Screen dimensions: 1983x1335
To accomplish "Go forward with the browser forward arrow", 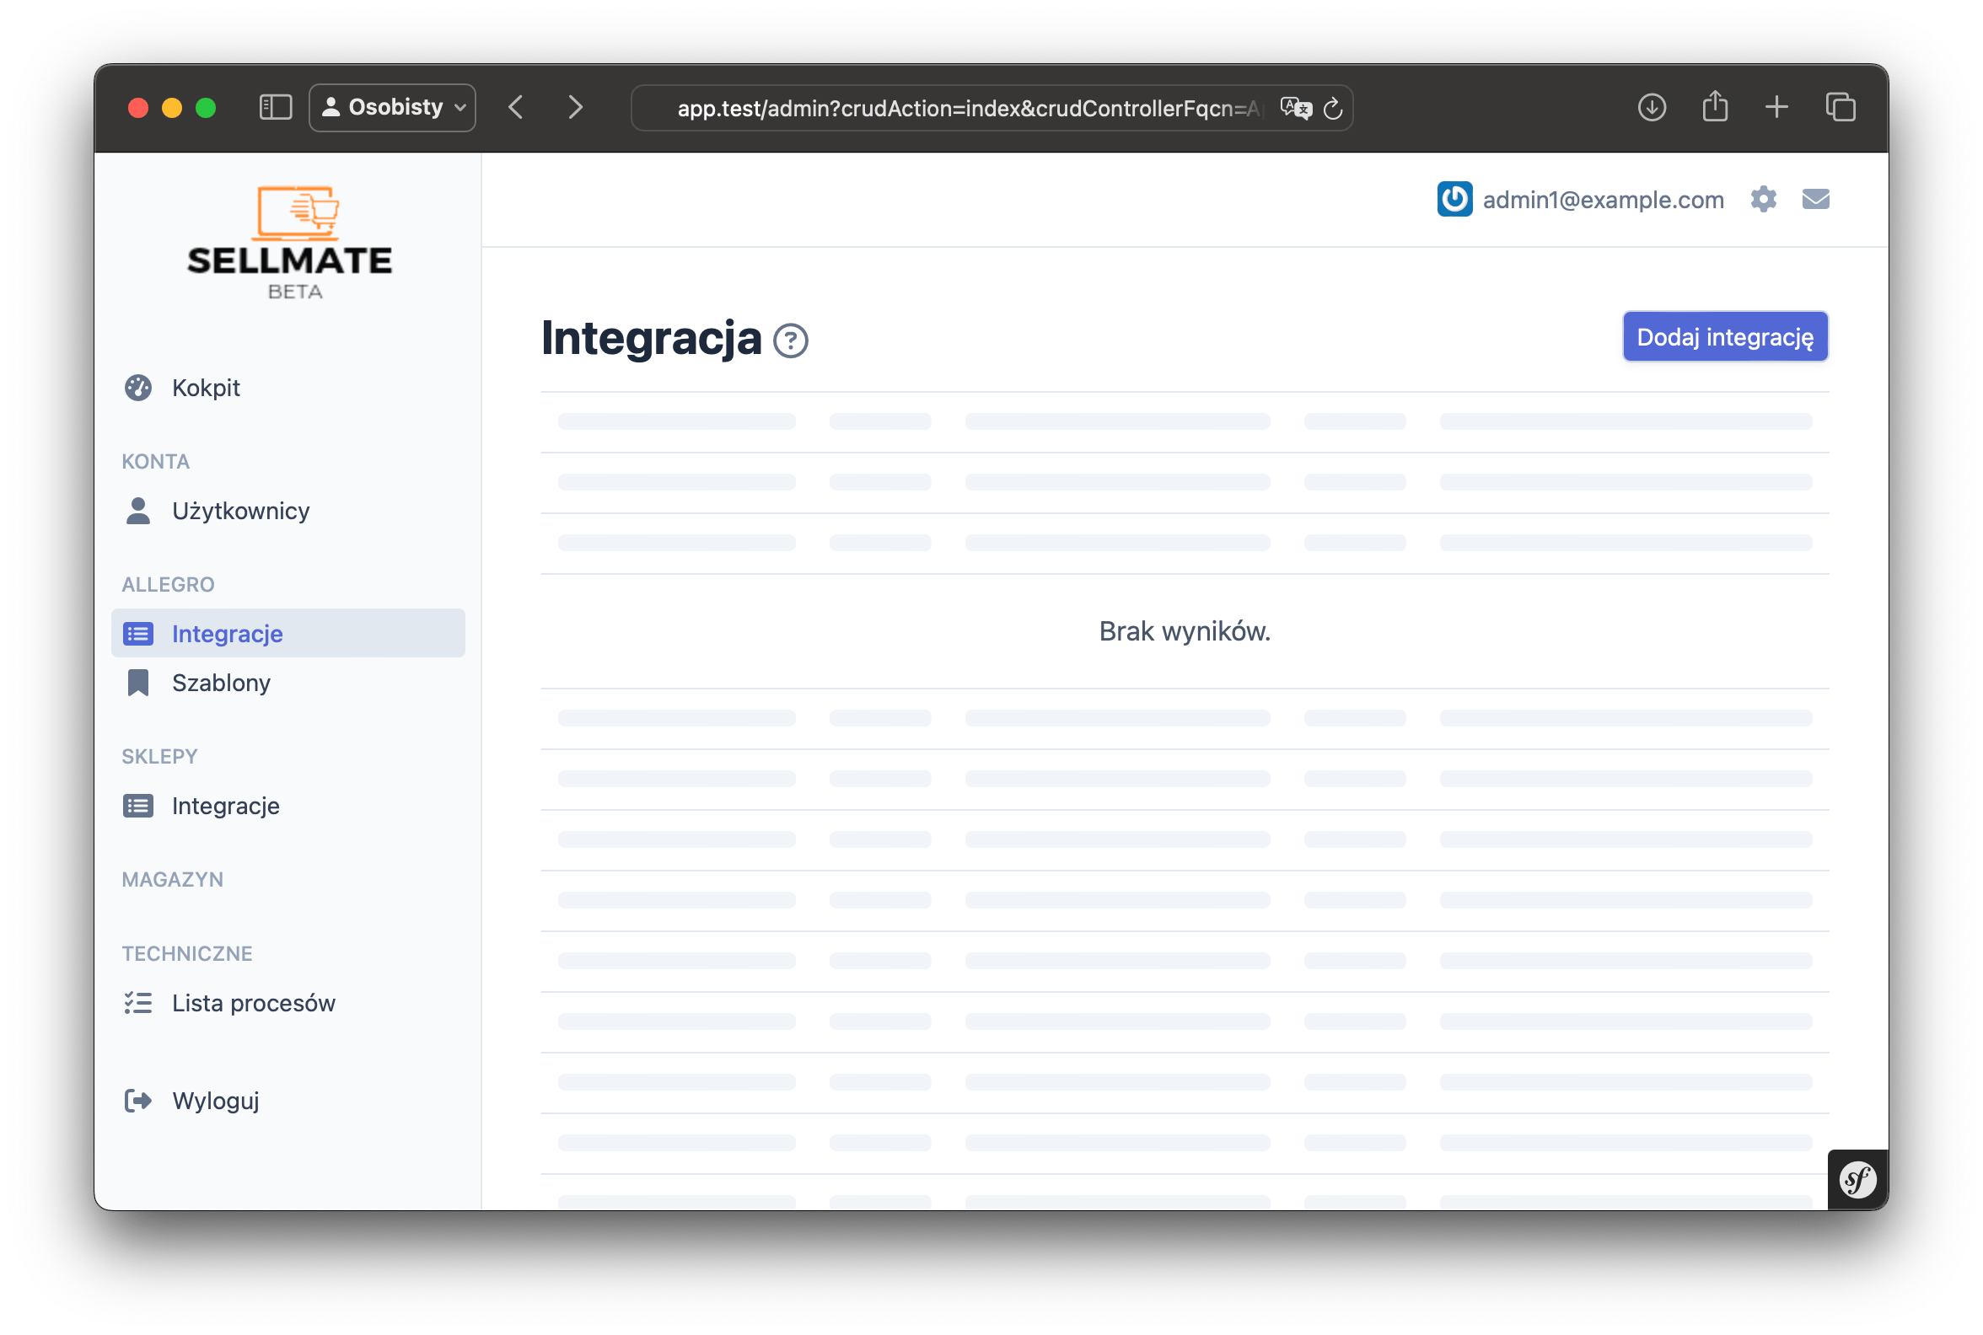I will pos(576,107).
